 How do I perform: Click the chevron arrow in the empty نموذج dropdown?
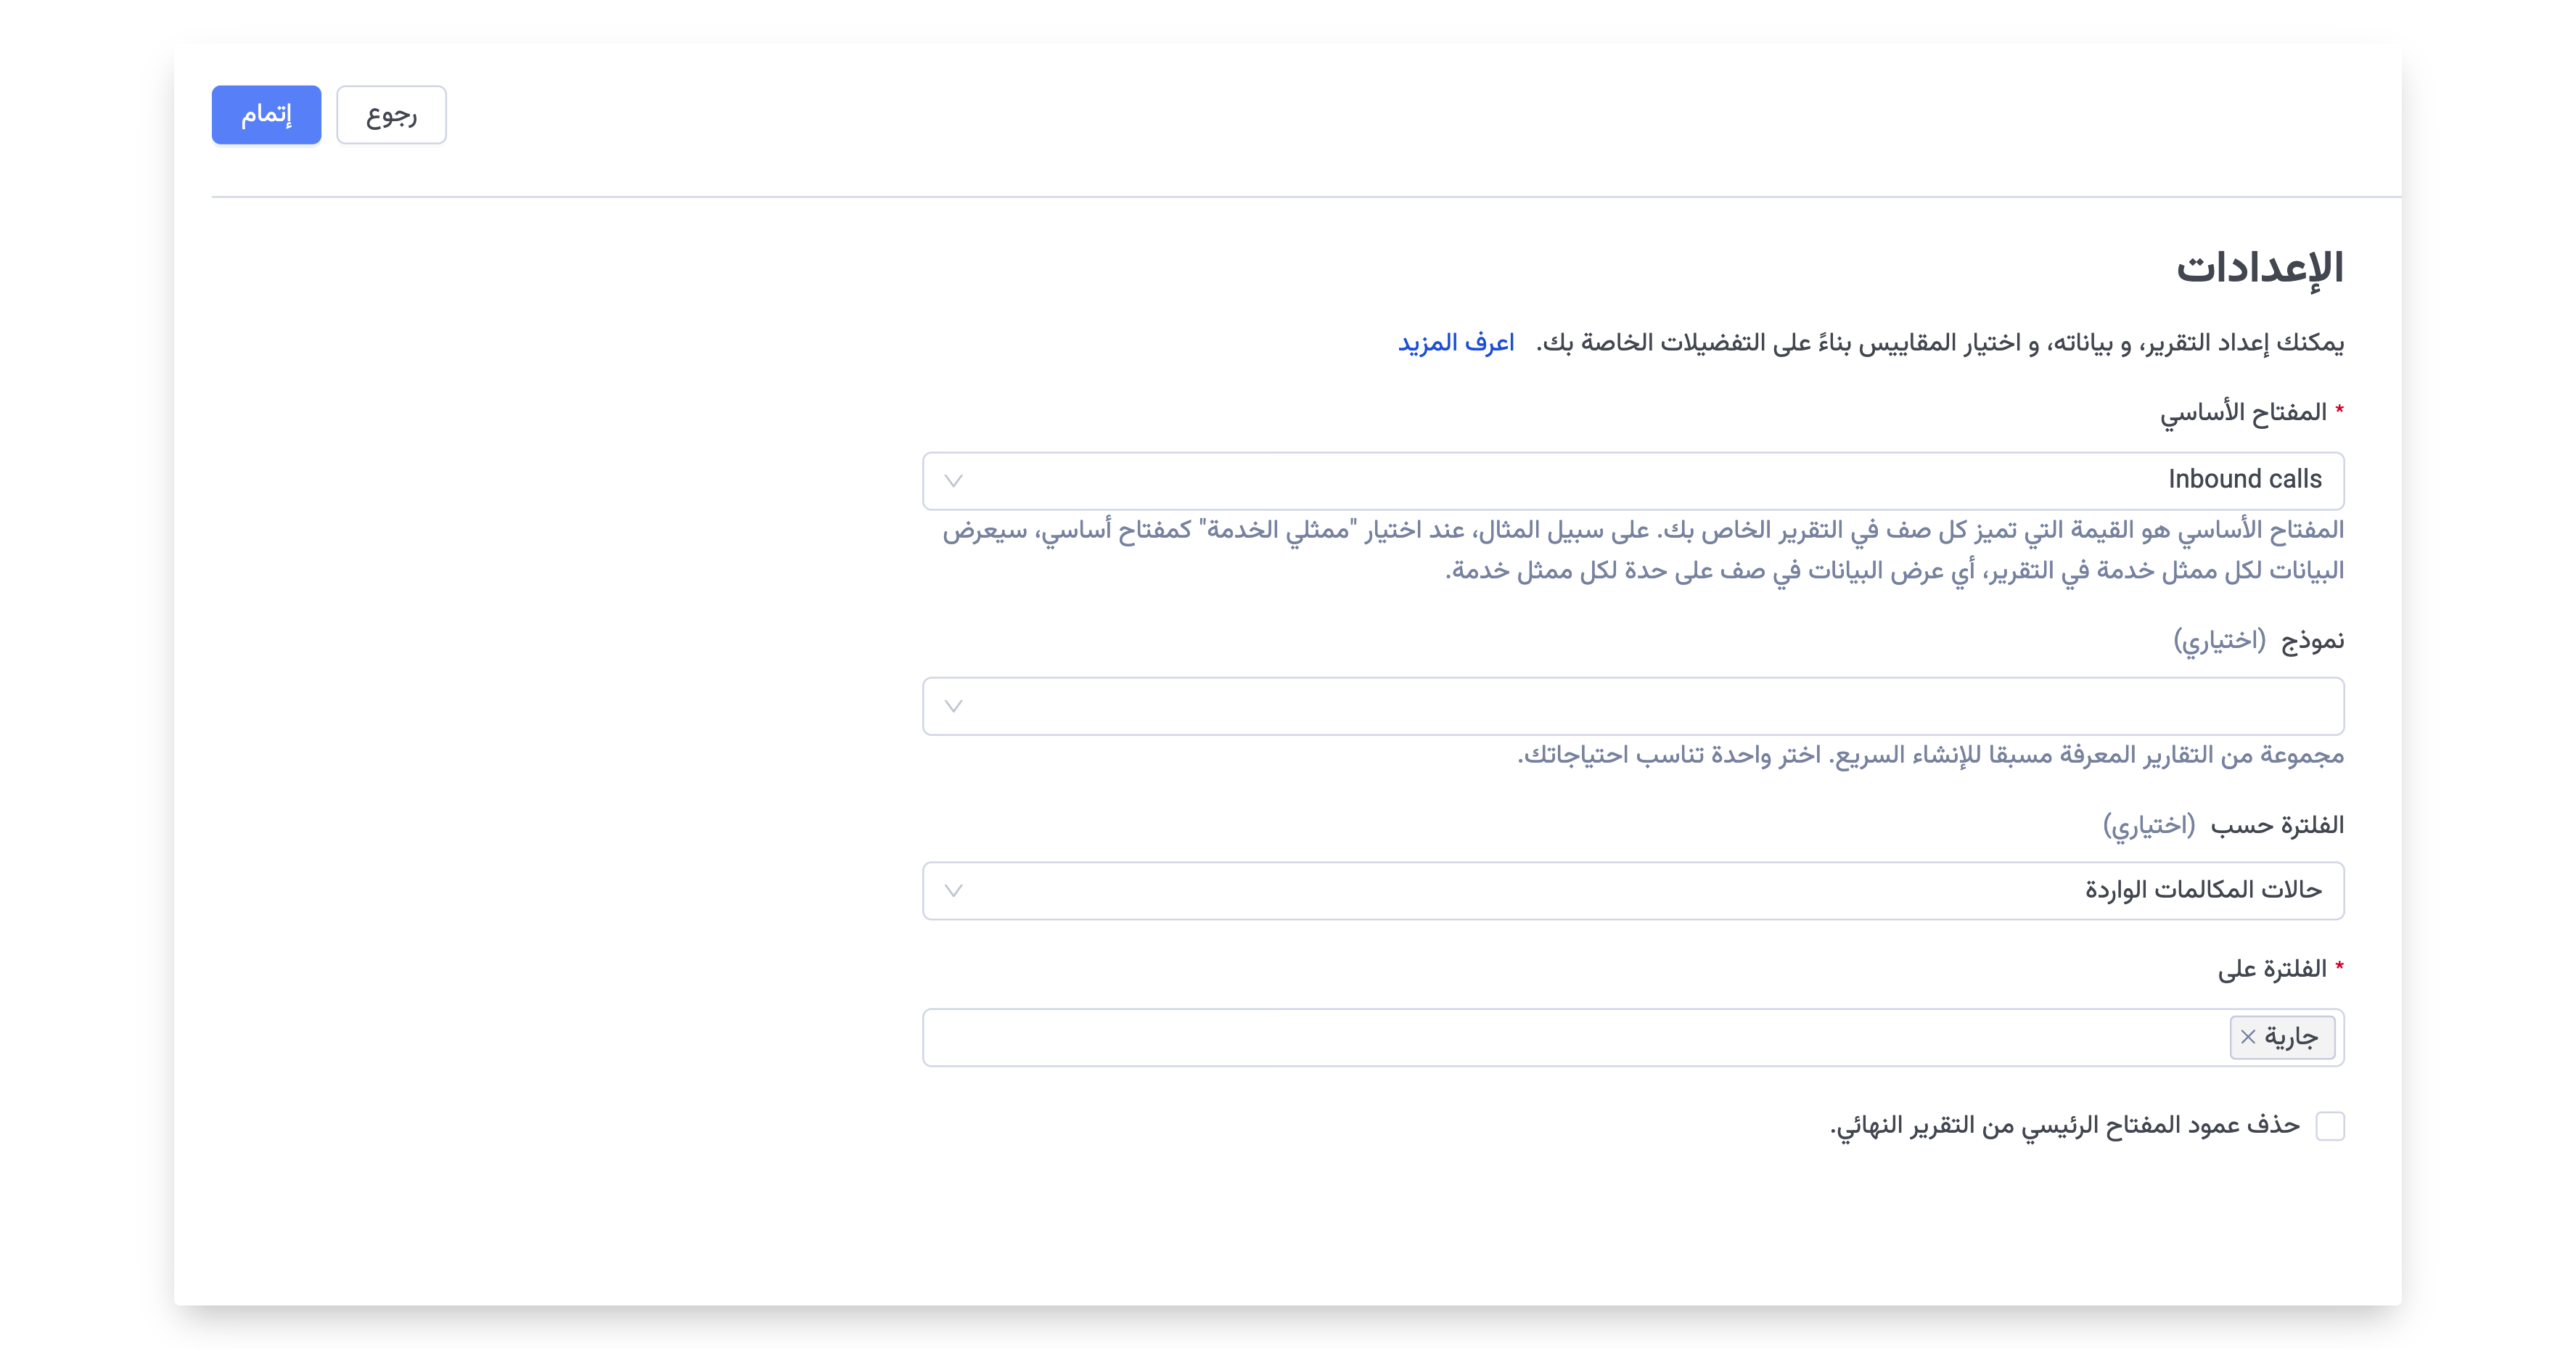coord(953,706)
